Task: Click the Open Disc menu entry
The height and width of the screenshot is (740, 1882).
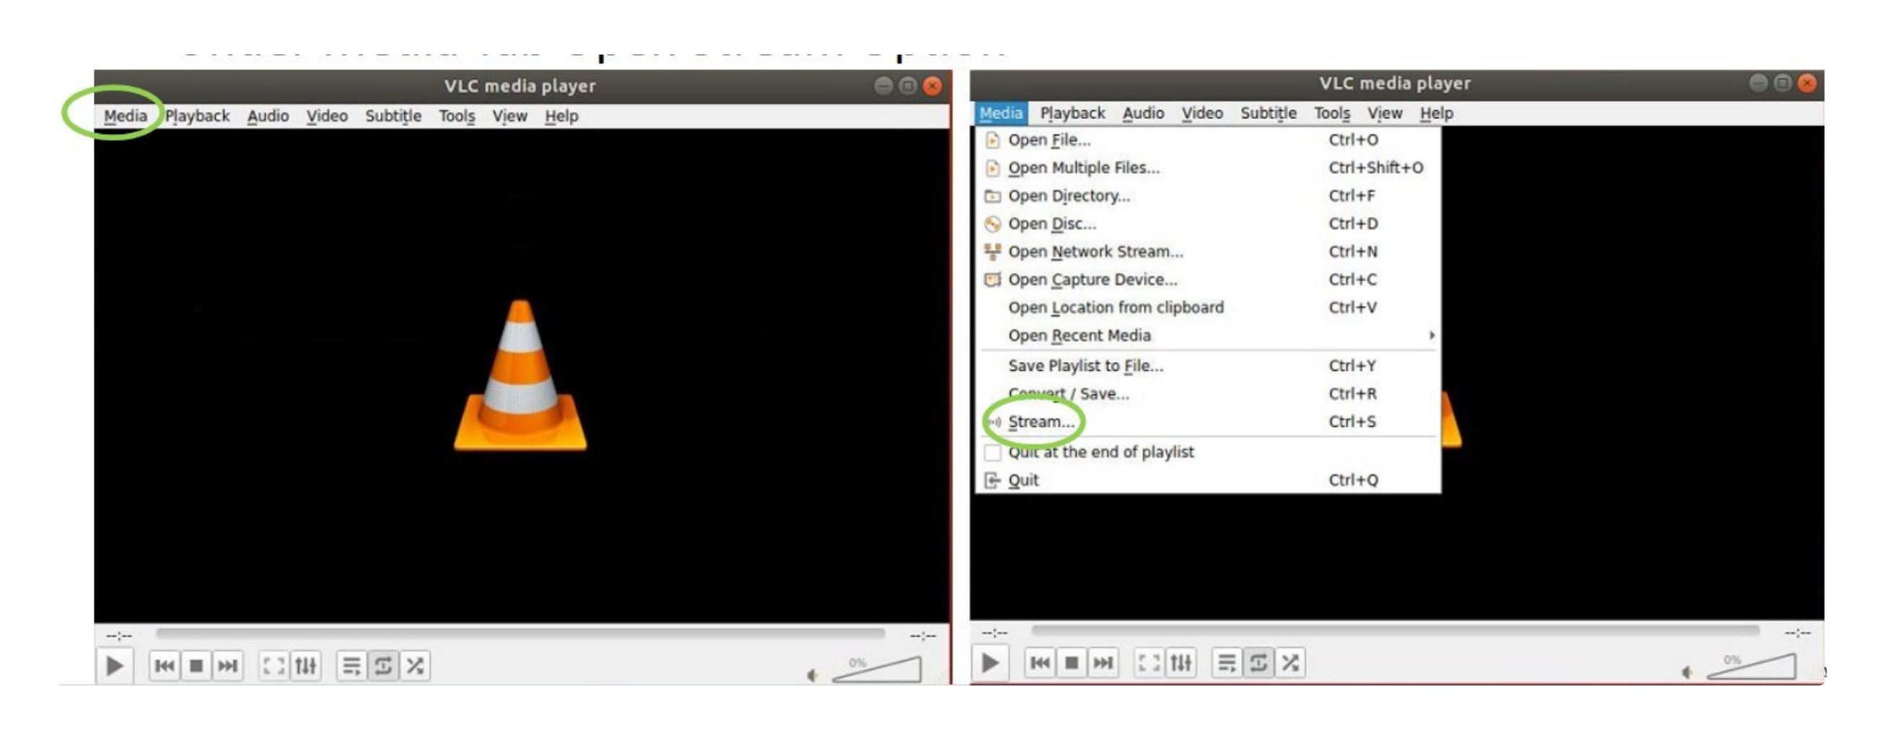Action: (x=1051, y=224)
